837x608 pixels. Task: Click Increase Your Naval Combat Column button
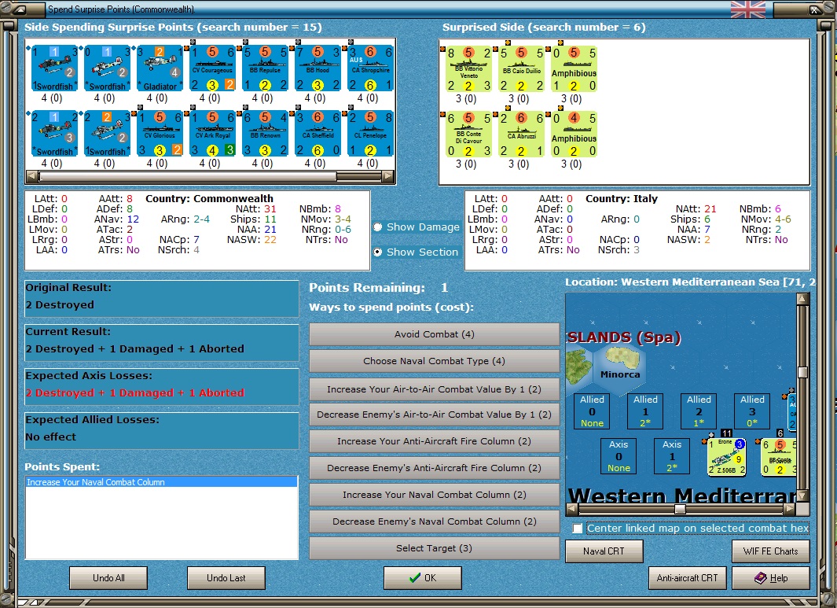tap(434, 495)
